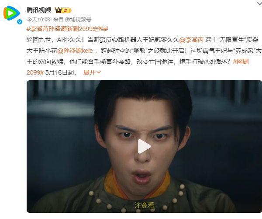Play the video with center play button
Image resolution: width=262 pixels, height=219 pixels.
[144, 147]
